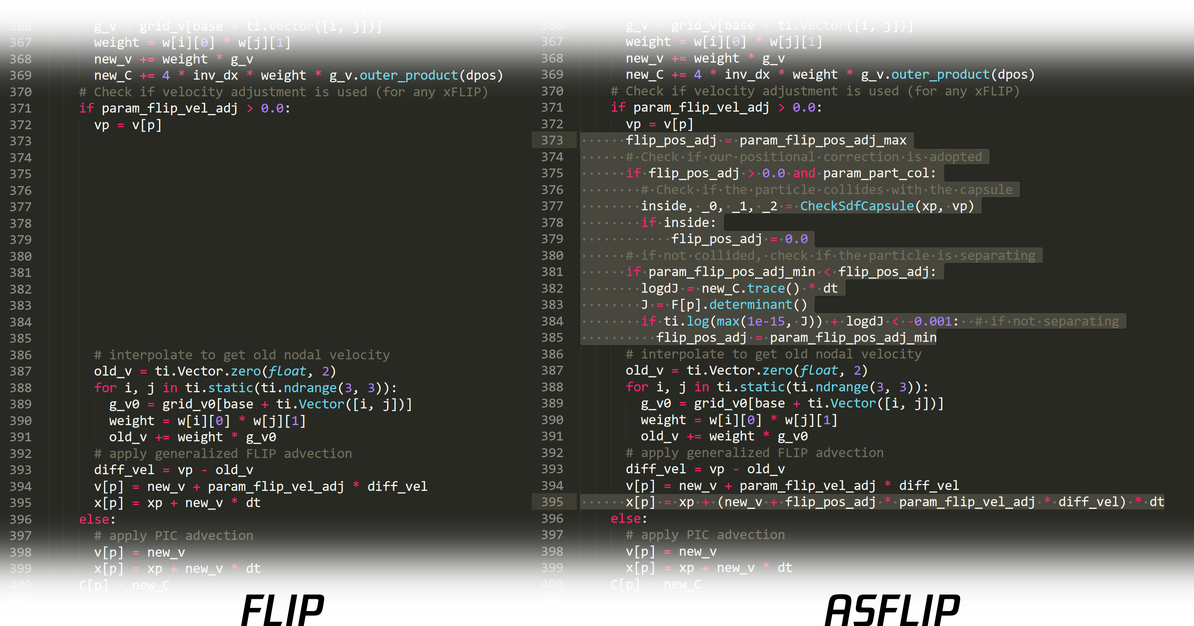The height and width of the screenshot is (626, 1194).
Task: Click 'J = F[p].determinant()' line
Action: (724, 305)
